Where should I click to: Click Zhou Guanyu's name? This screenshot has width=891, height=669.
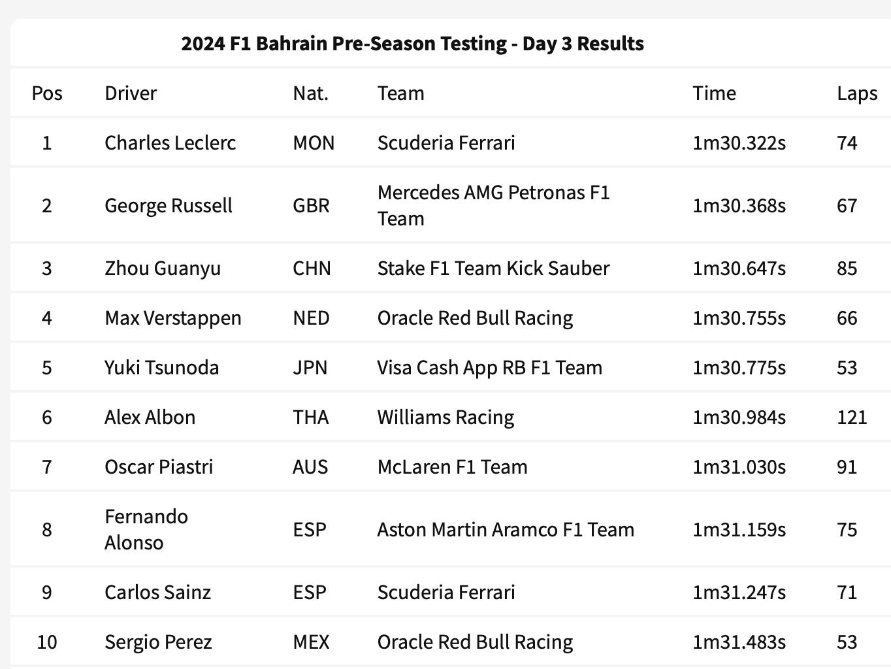(162, 268)
